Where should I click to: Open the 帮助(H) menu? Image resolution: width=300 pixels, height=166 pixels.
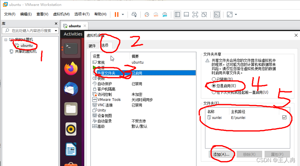[100, 14]
